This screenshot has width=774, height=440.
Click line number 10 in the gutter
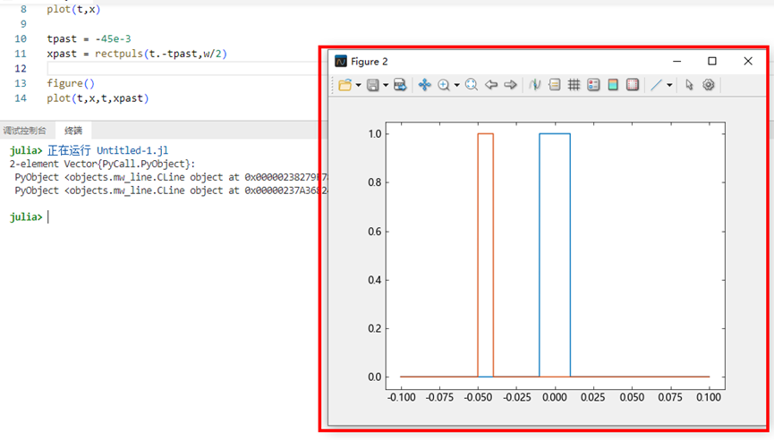coord(21,39)
